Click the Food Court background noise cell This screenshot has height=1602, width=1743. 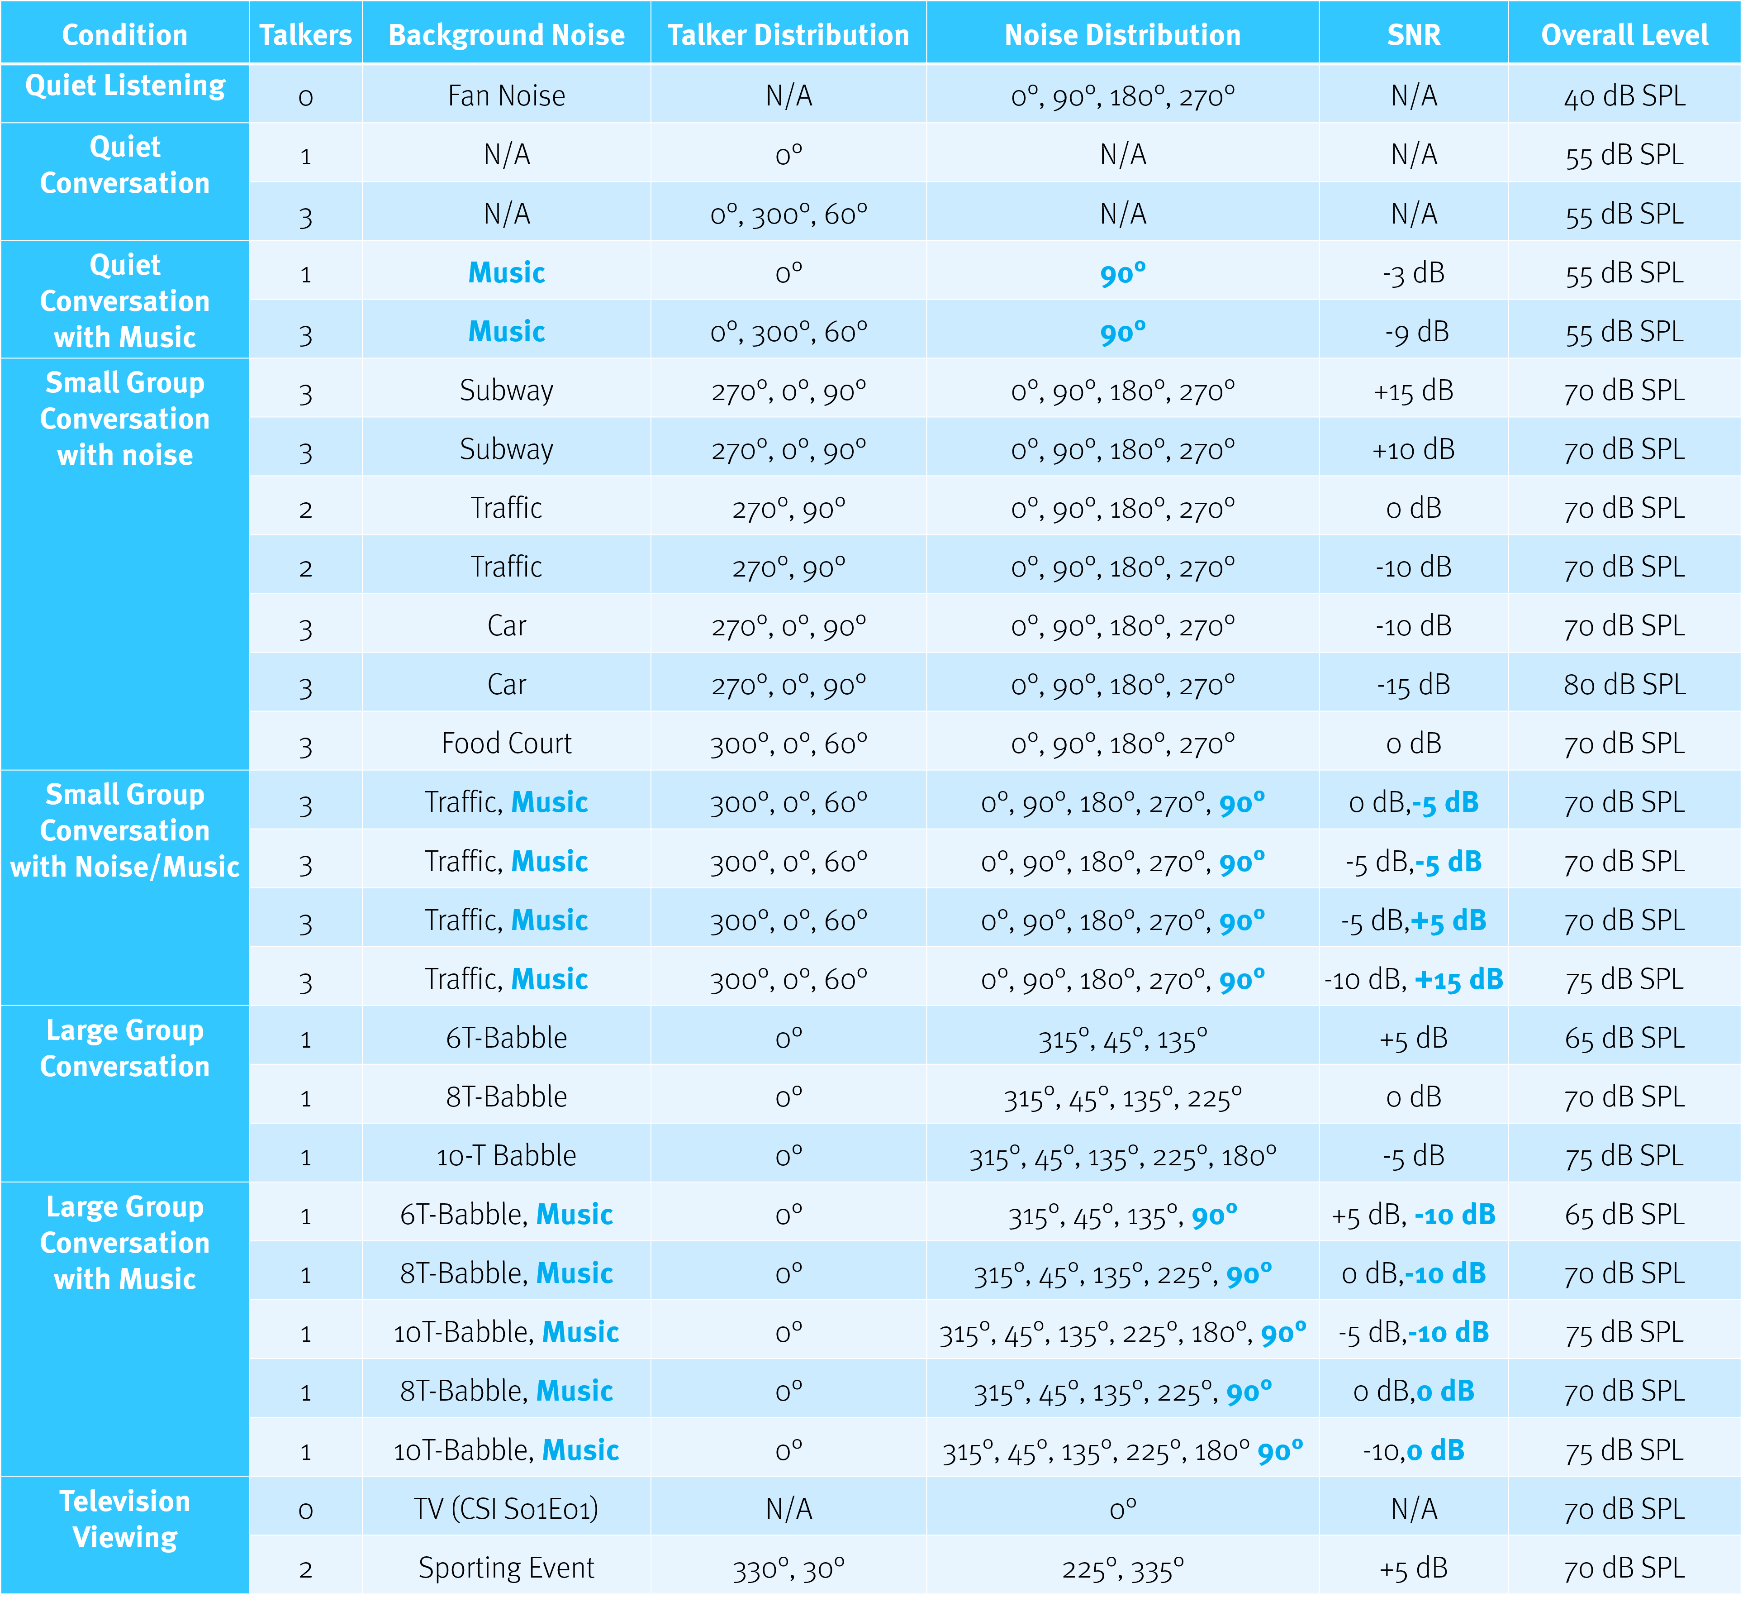(506, 743)
